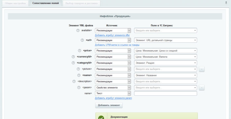
Task: Switch to 'Выбор товаров и доставка' tab
Action: pyautogui.click(x=82, y=3)
